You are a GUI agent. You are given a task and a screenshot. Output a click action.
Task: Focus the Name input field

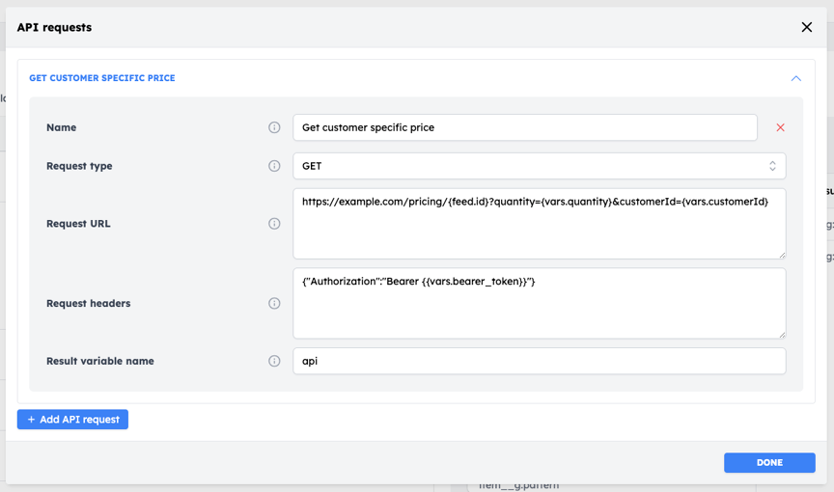tap(525, 127)
